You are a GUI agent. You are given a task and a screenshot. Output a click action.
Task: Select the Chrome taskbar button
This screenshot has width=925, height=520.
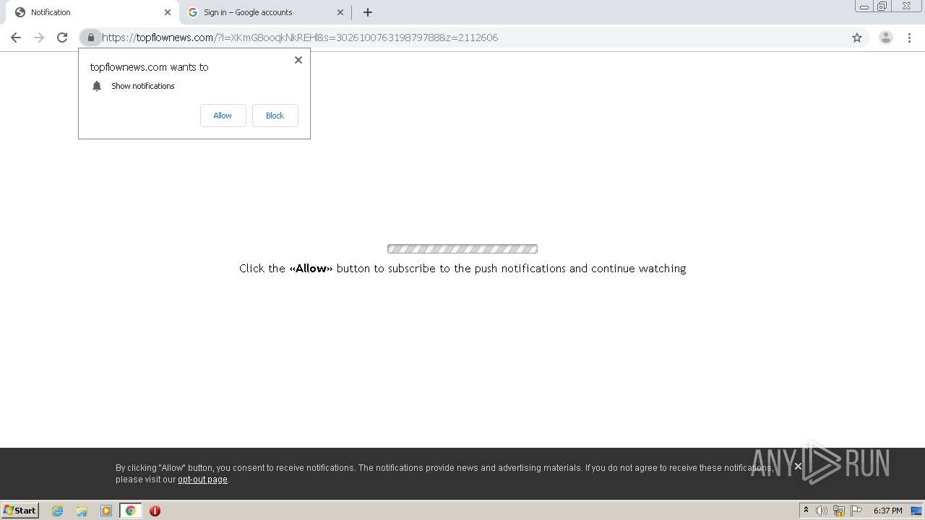pos(131,511)
